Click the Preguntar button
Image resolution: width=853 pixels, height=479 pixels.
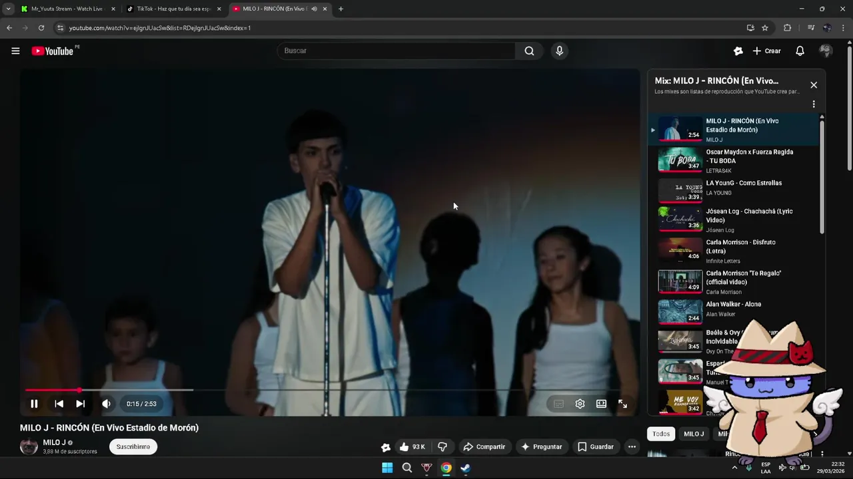(541, 446)
